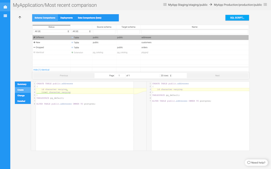
Task: Click the line1 character varying line in left pane
Action: (56, 92)
